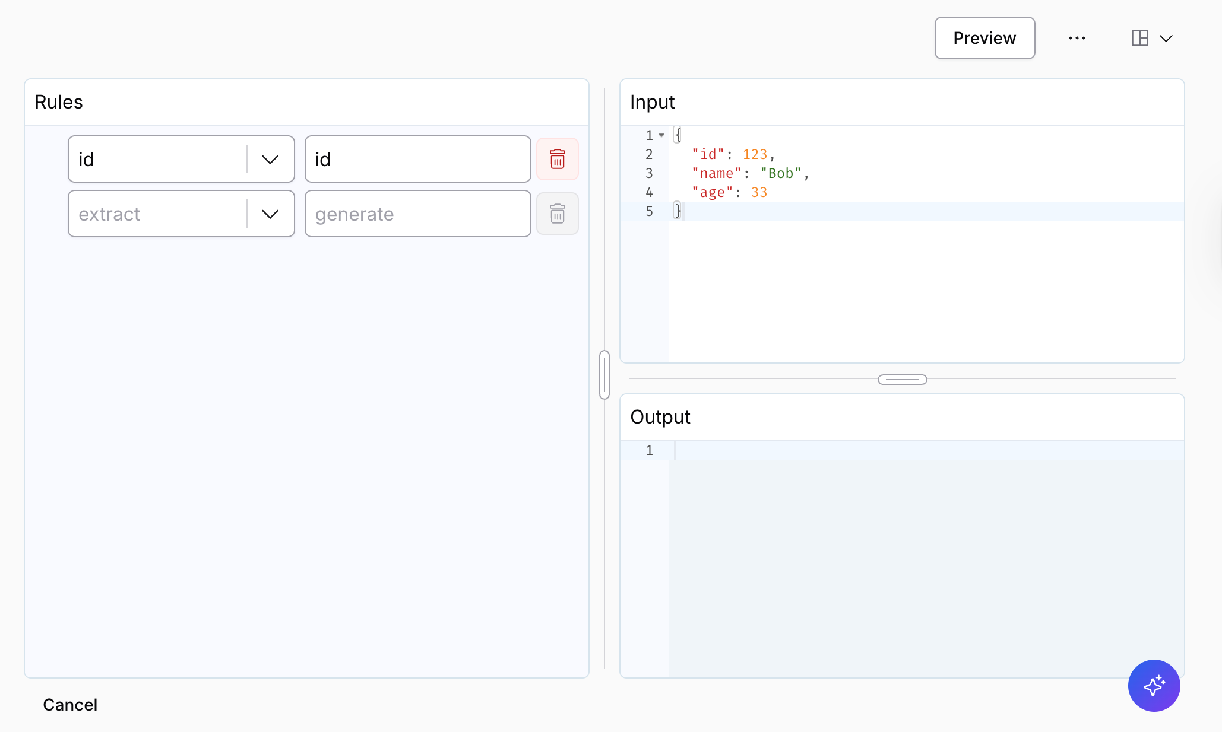Open the layout chevron dropdown
This screenshot has width=1222, height=732.
pyautogui.click(x=1166, y=39)
